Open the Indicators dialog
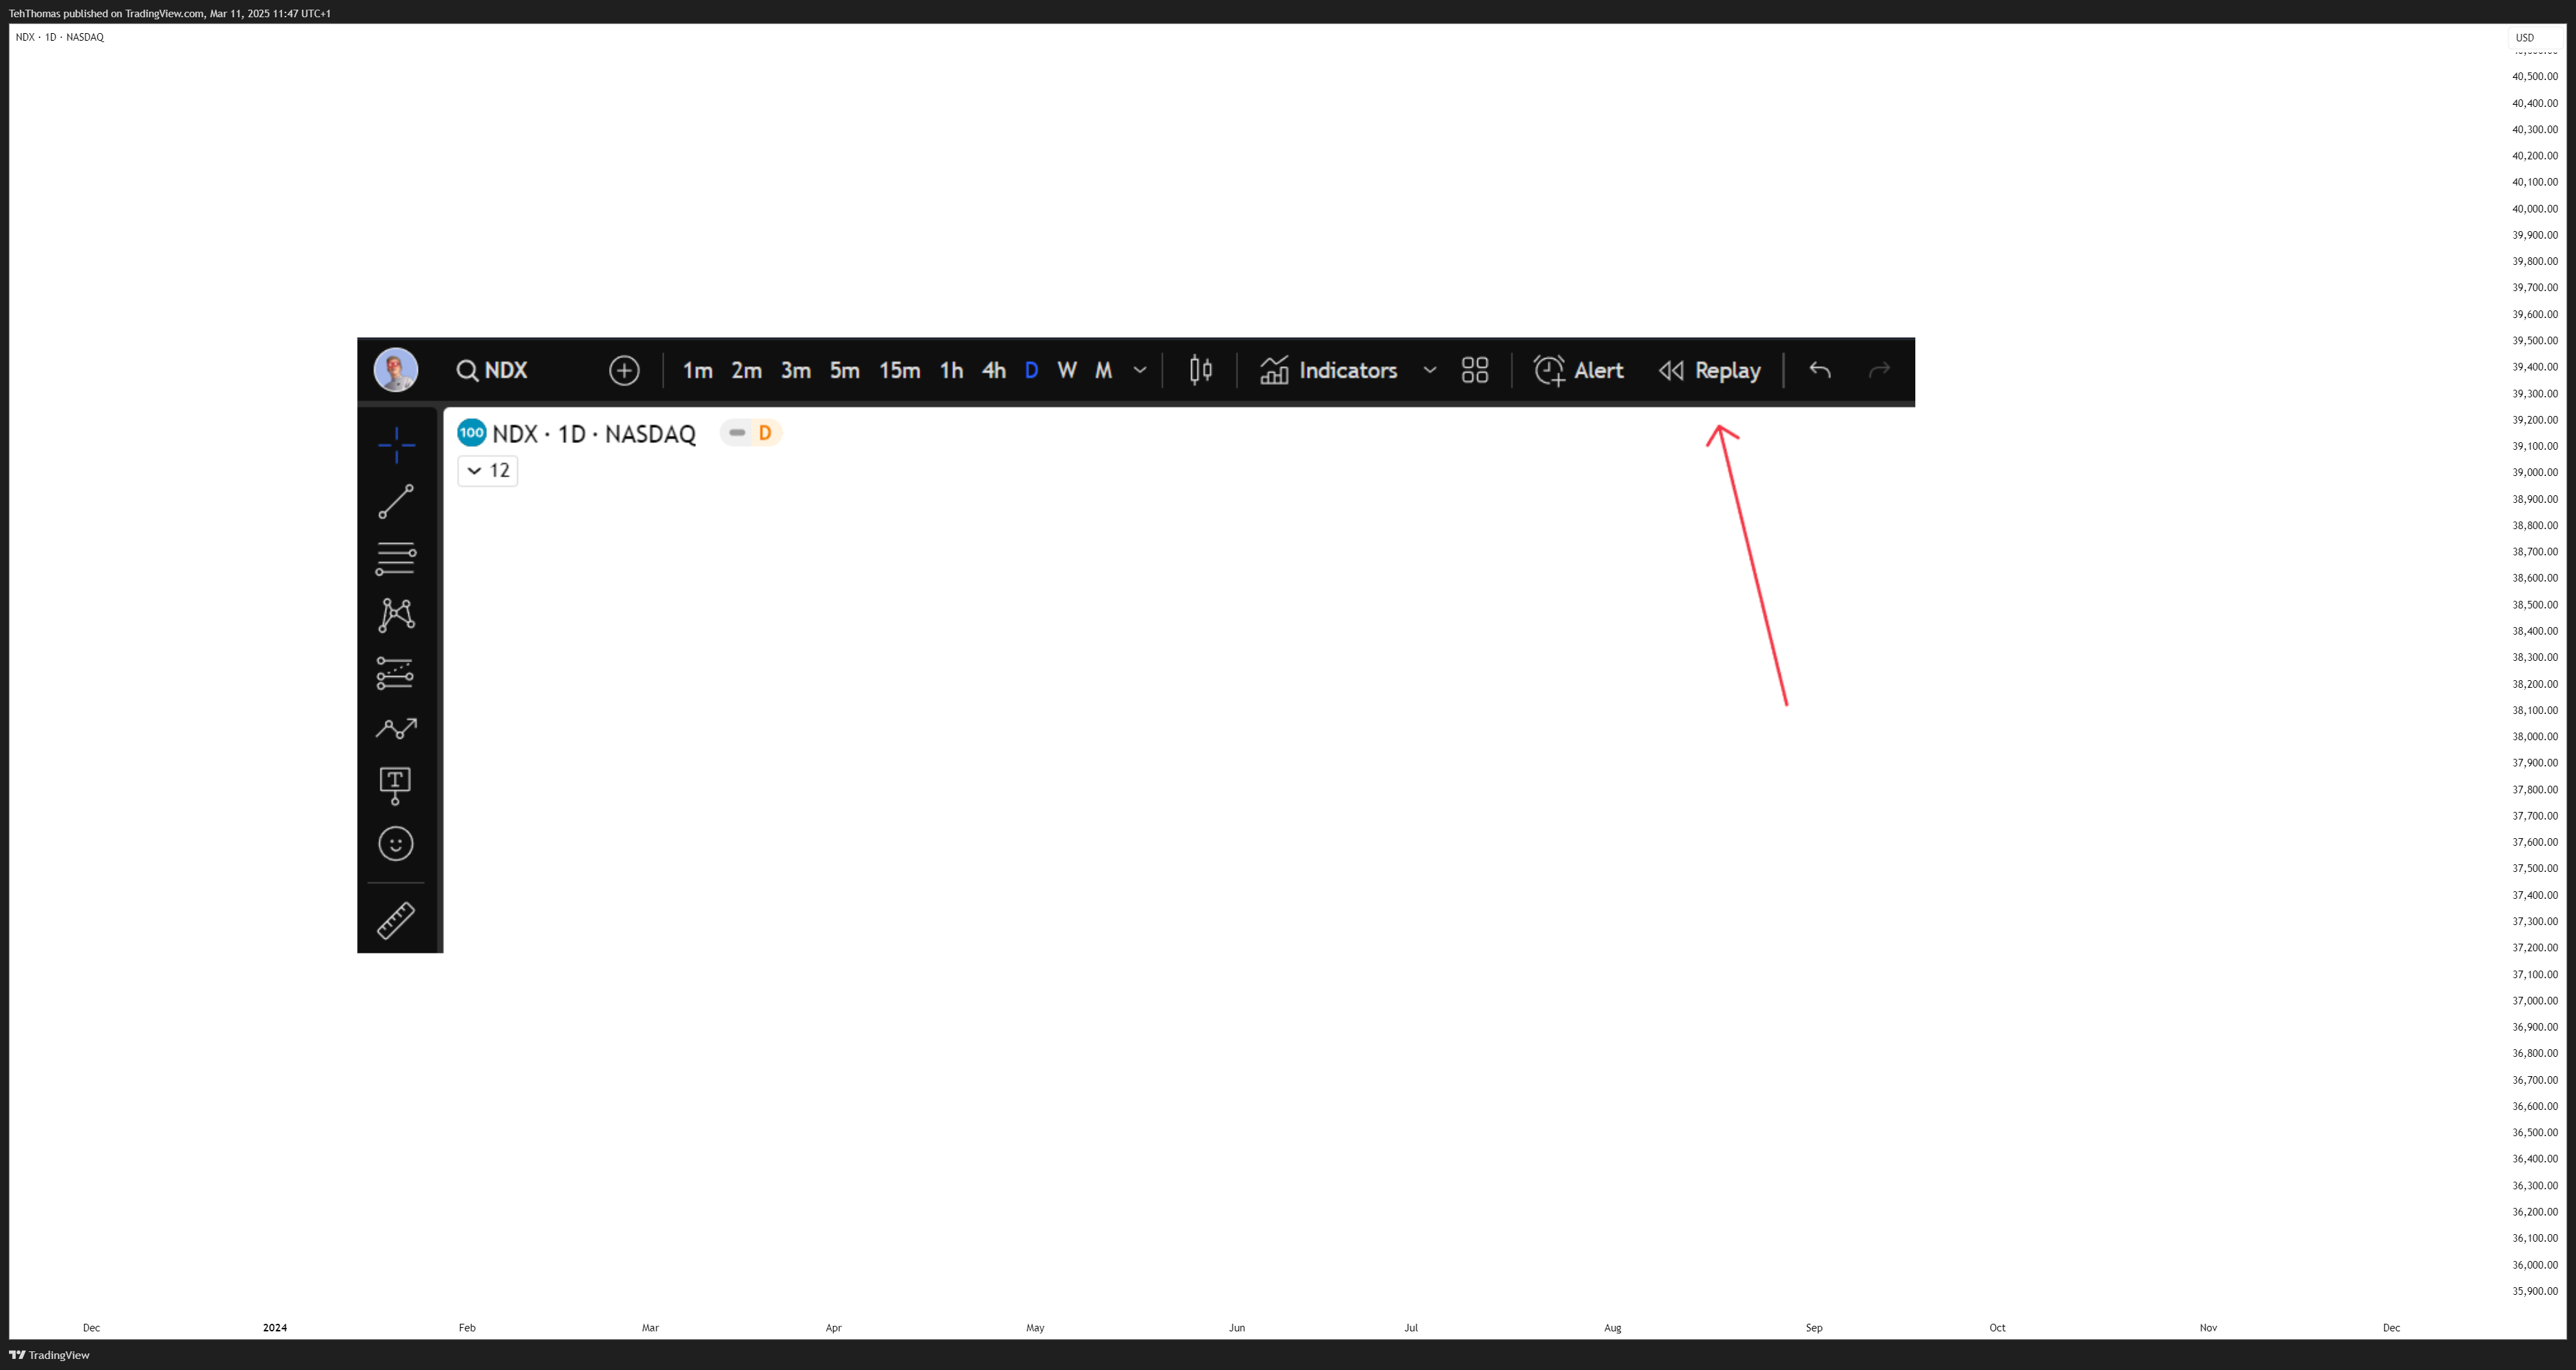This screenshot has height=1370, width=2576. click(1328, 371)
